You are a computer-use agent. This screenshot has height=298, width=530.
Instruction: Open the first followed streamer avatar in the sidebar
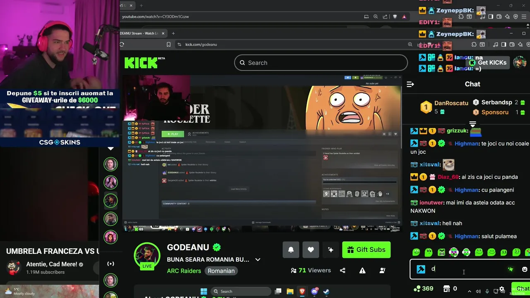click(111, 164)
